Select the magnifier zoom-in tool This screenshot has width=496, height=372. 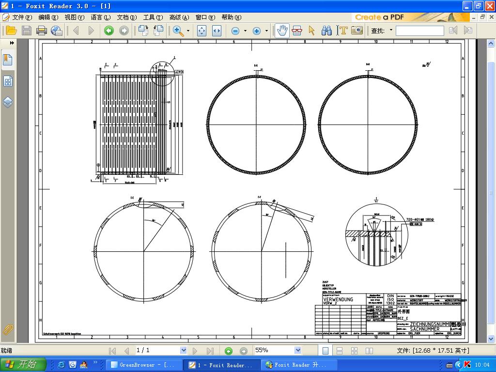coord(178,31)
